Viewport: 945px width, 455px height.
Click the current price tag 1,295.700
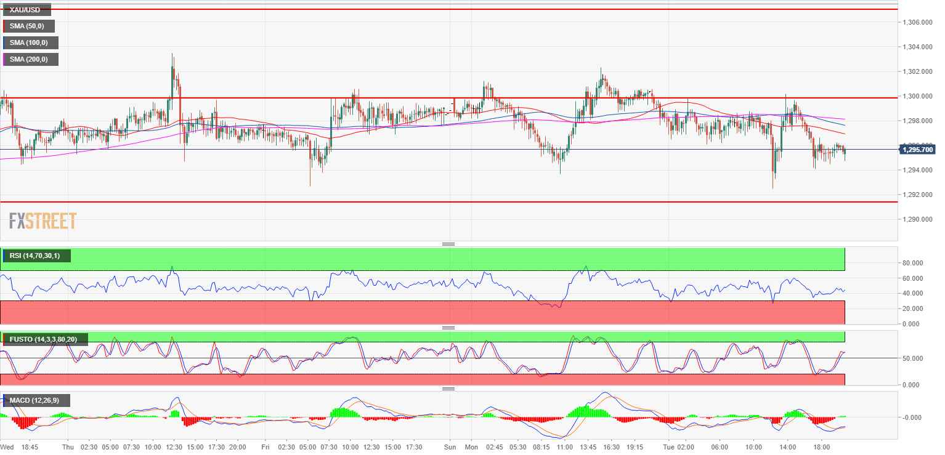(918, 149)
